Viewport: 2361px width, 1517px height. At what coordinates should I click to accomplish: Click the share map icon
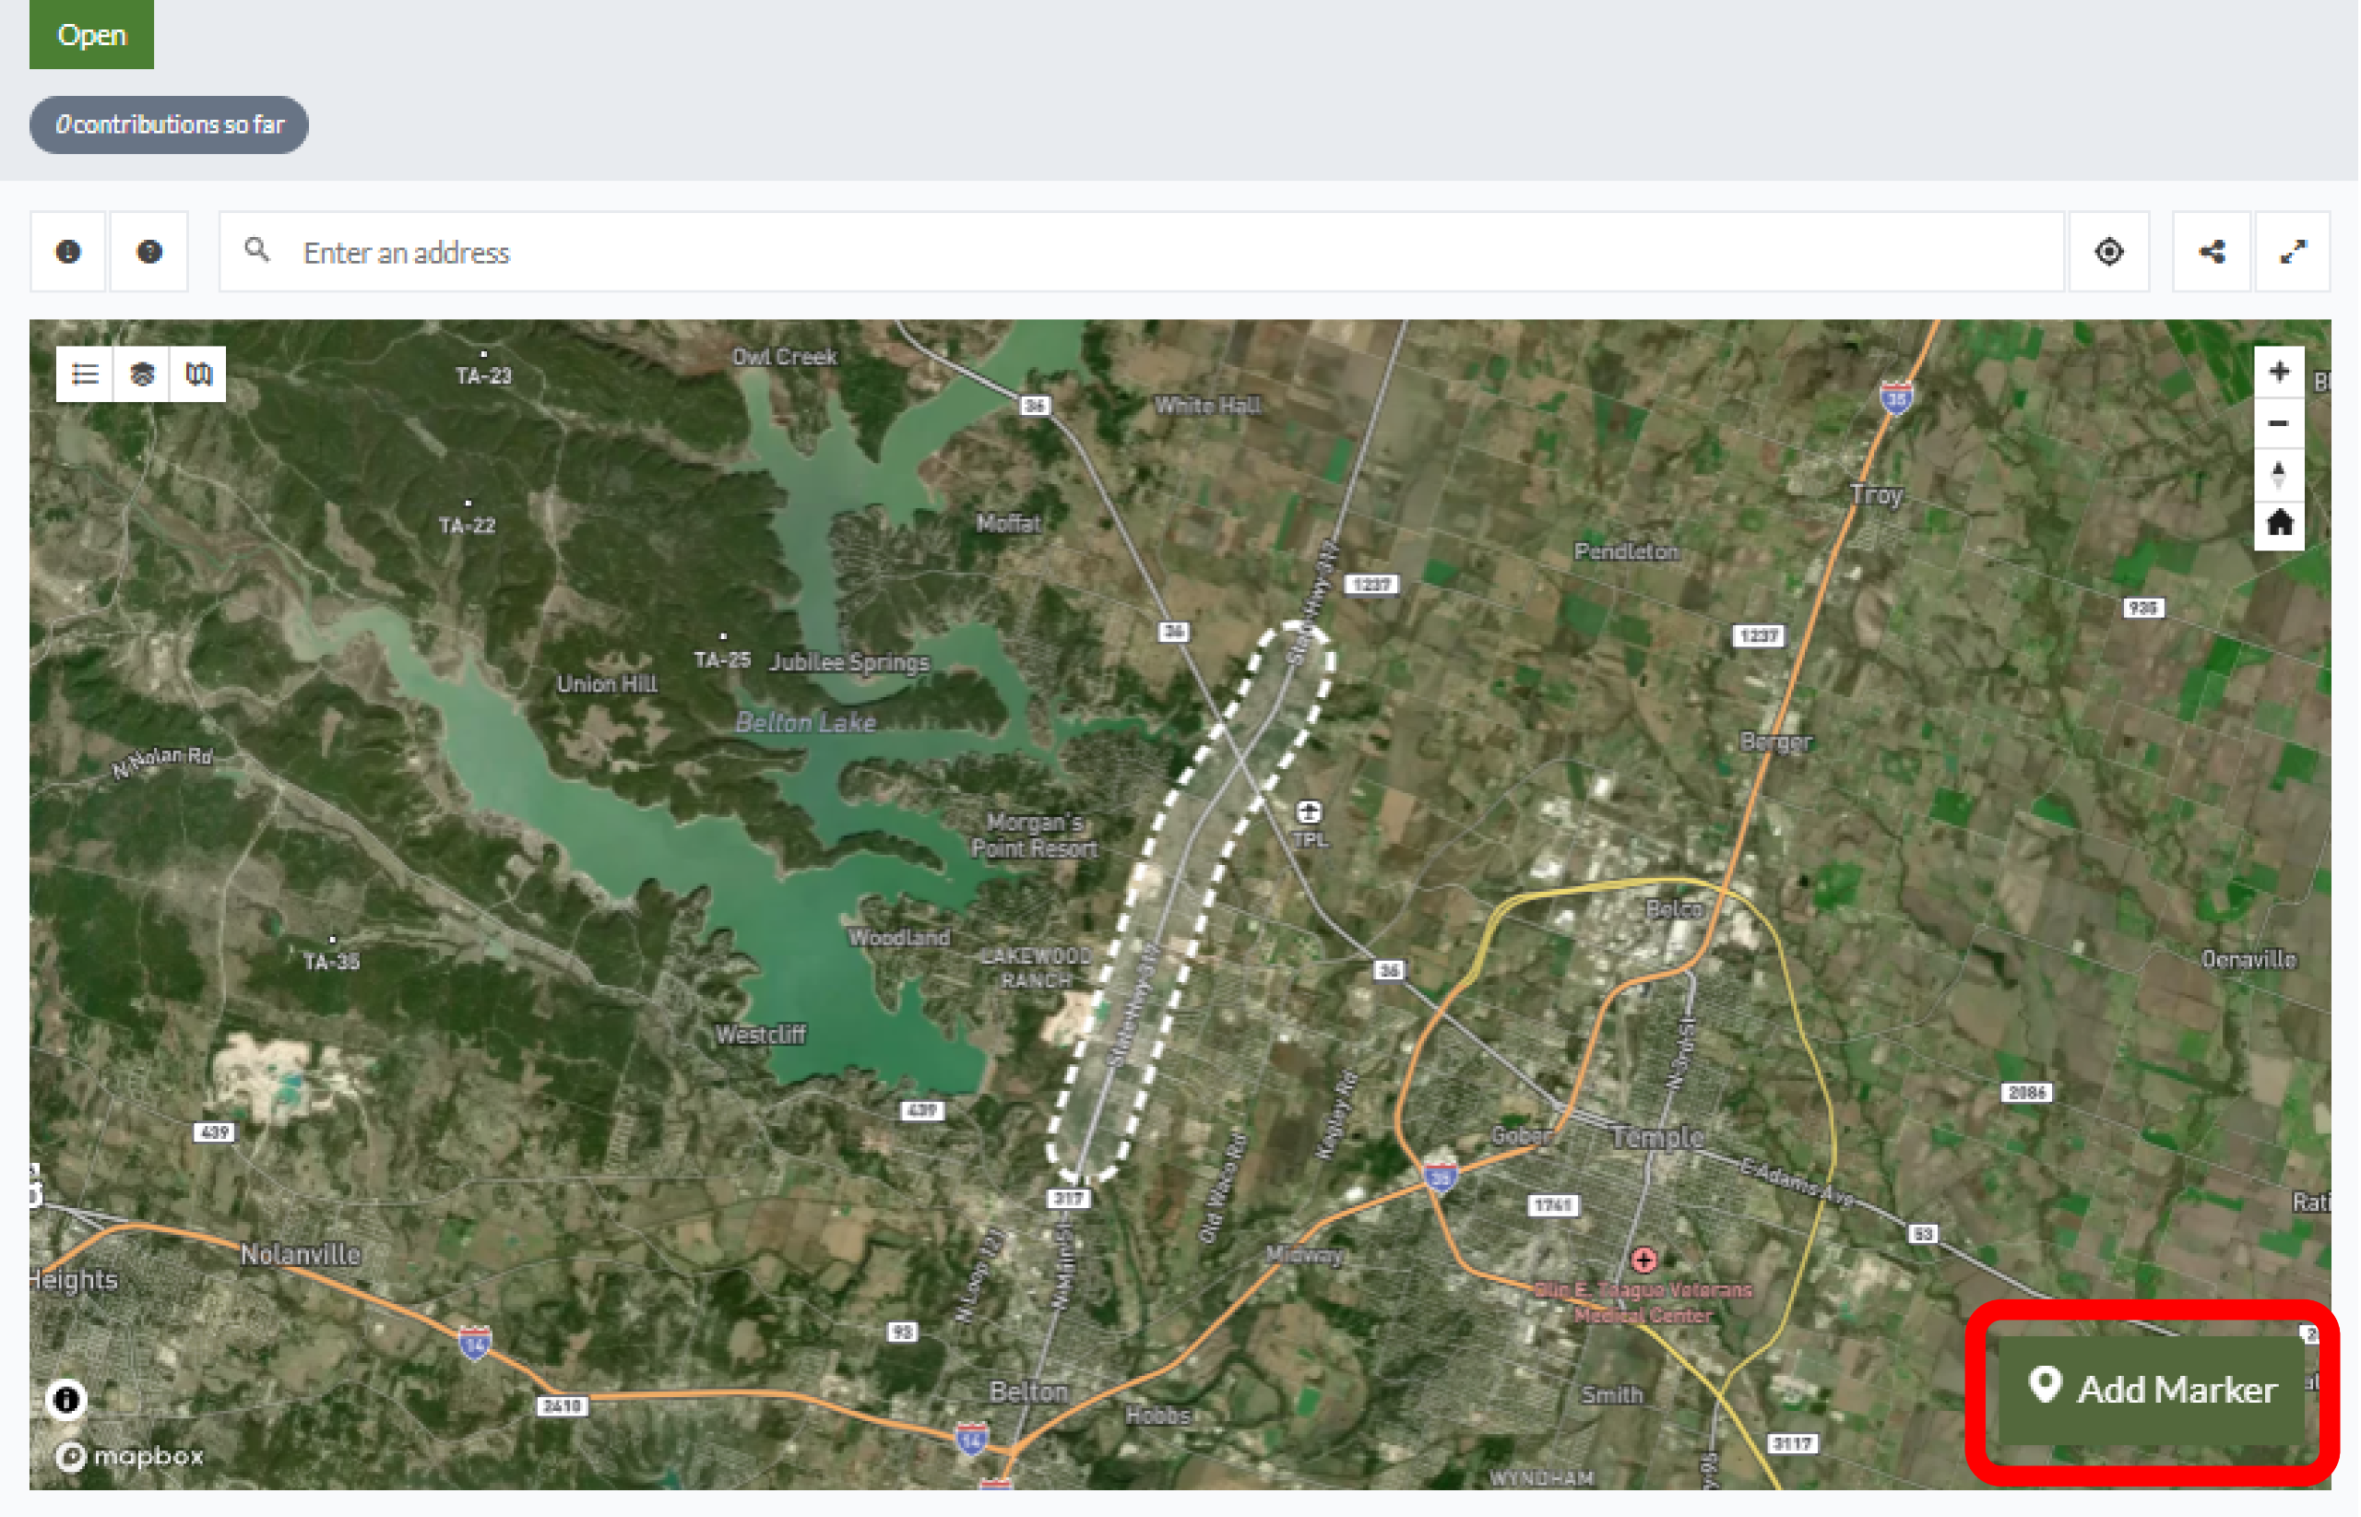click(2213, 252)
